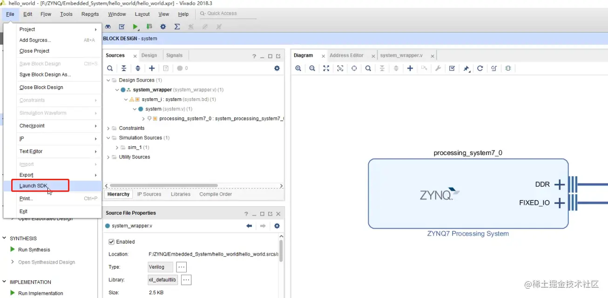The width and height of the screenshot is (608, 298).
Task: Click the Run green play button in main toolbar
Action: [135, 27]
